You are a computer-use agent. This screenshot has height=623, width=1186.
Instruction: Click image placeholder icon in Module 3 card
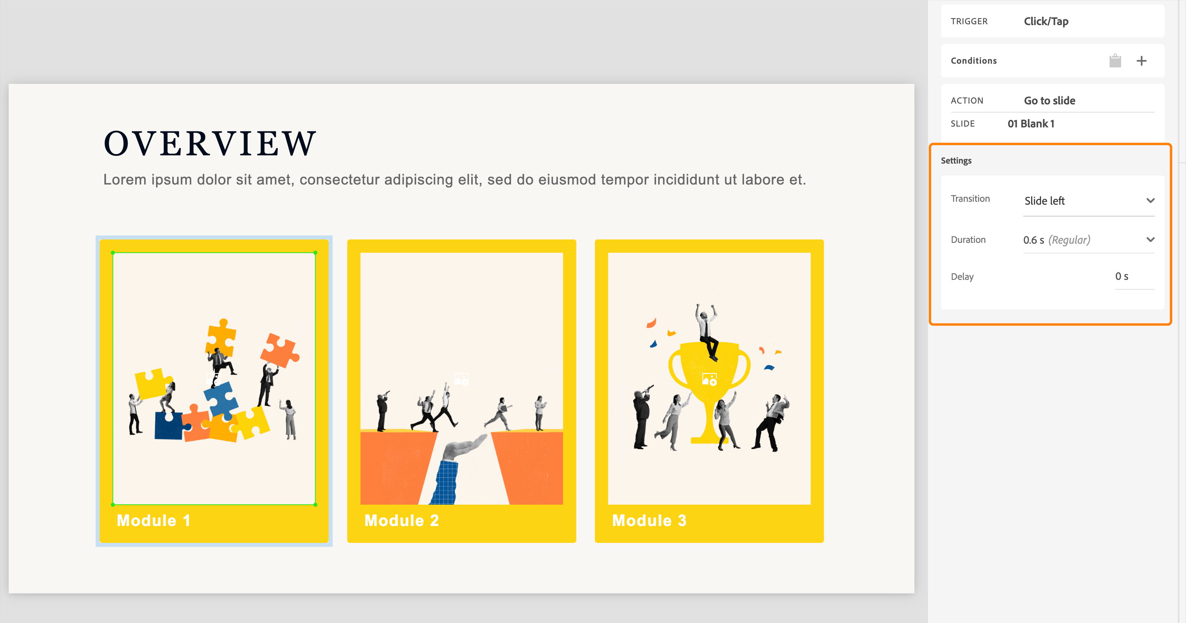click(709, 379)
